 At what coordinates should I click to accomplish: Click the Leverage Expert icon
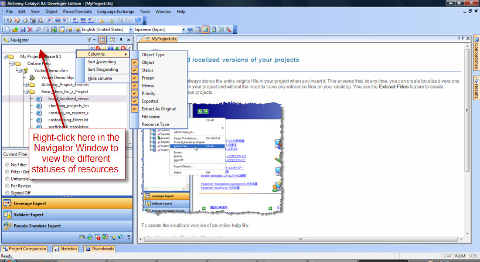(8, 203)
